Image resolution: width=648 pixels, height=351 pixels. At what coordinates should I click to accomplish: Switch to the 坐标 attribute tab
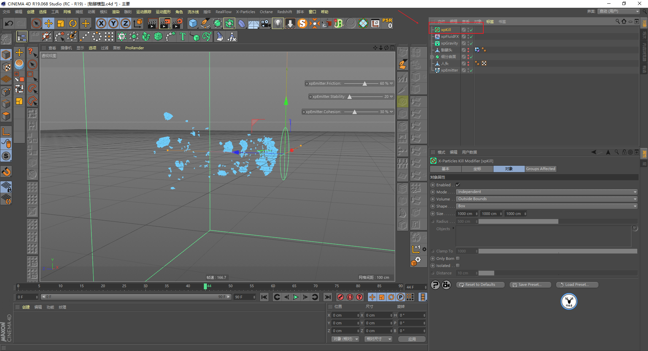pos(477,169)
